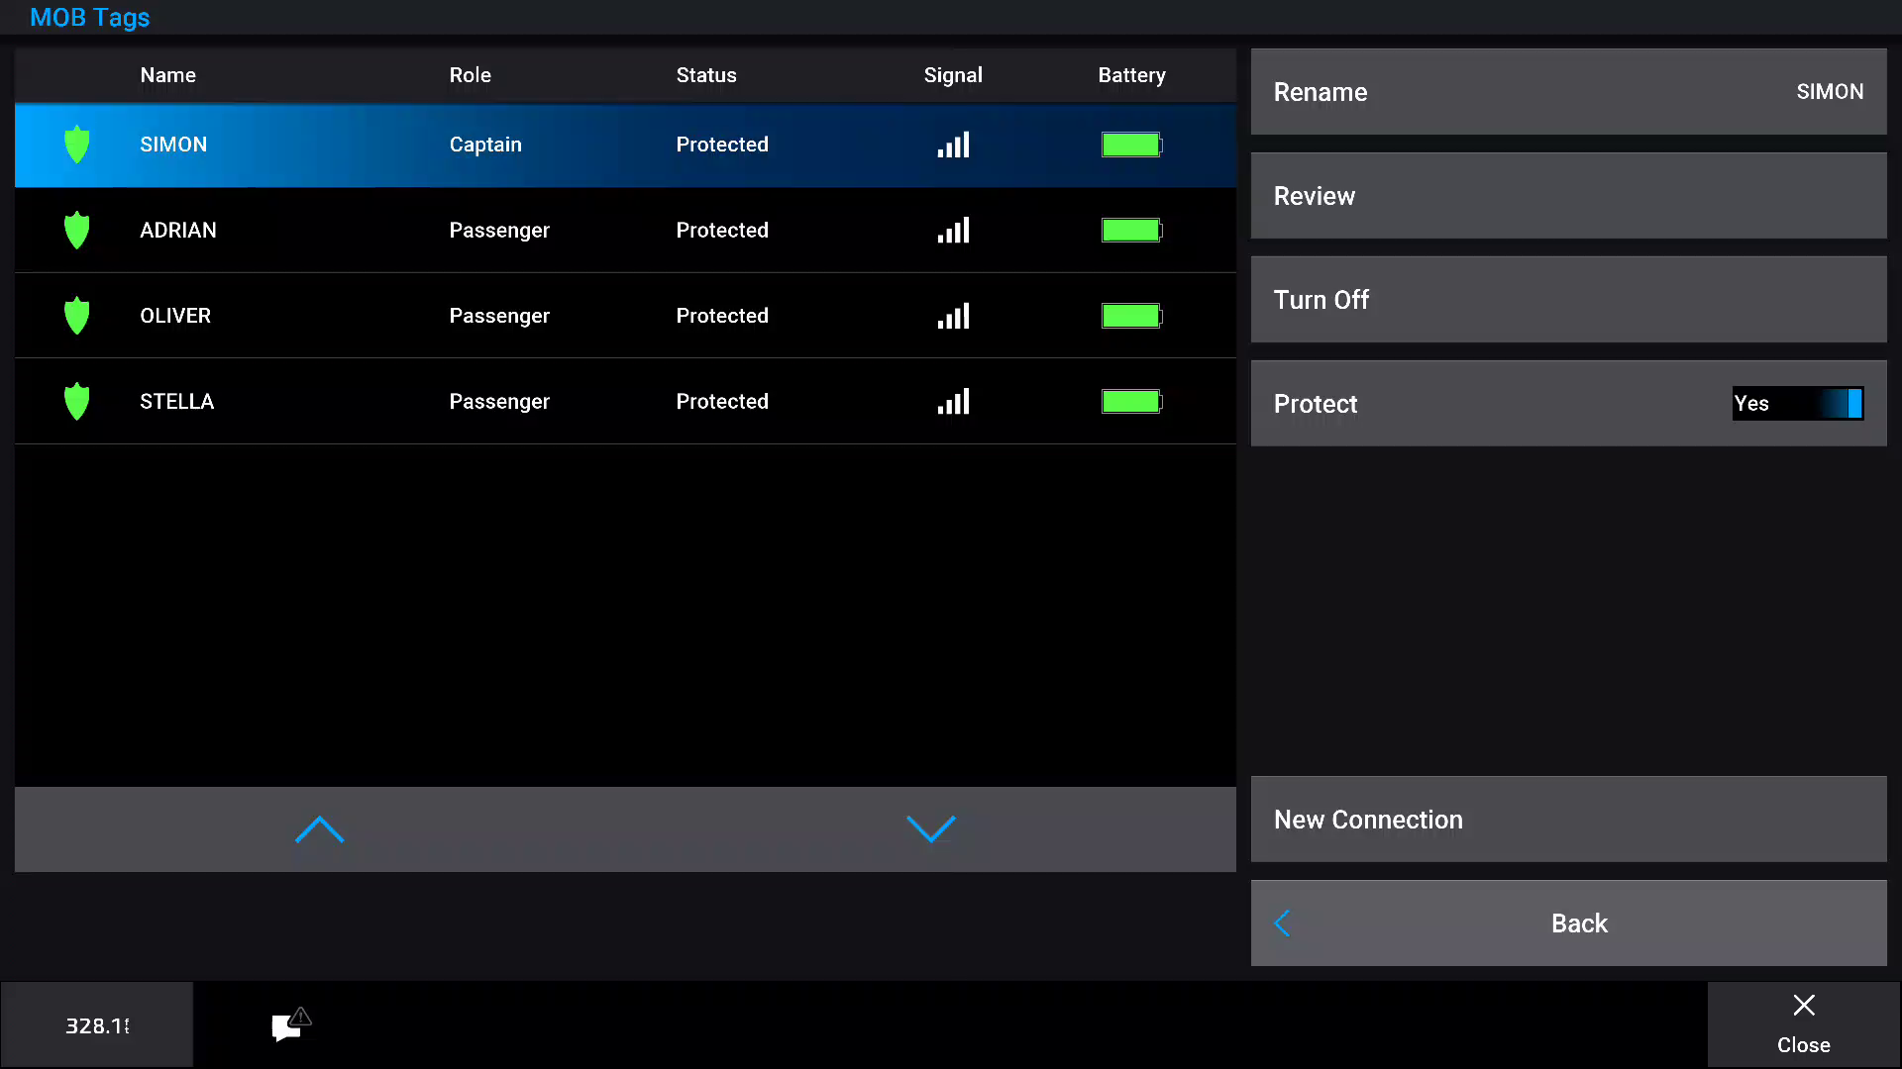The image size is (1902, 1069).
Task: Click SIMON's signal strength bars
Action: 952,145
